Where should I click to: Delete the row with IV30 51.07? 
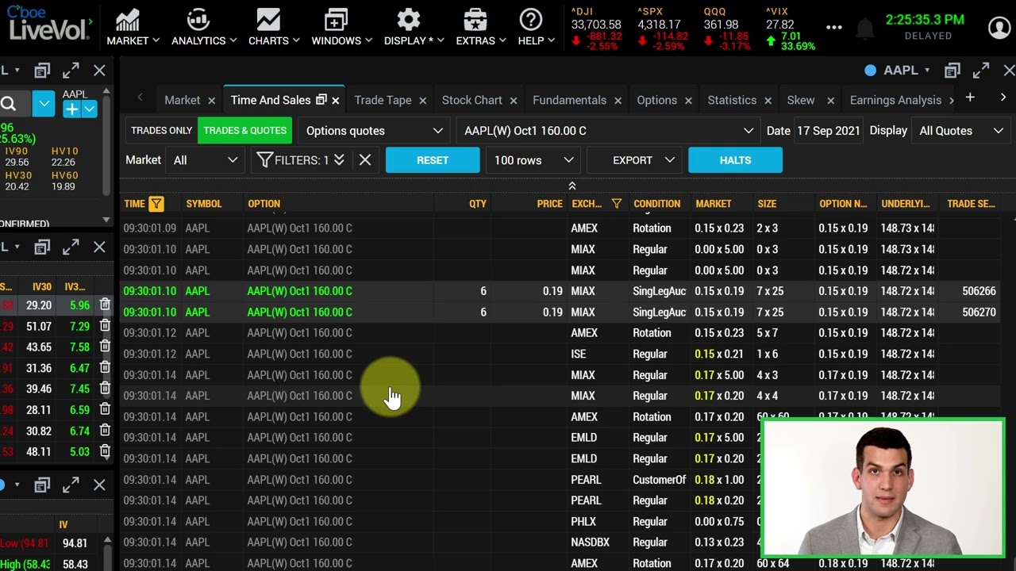click(x=105, y=326)
